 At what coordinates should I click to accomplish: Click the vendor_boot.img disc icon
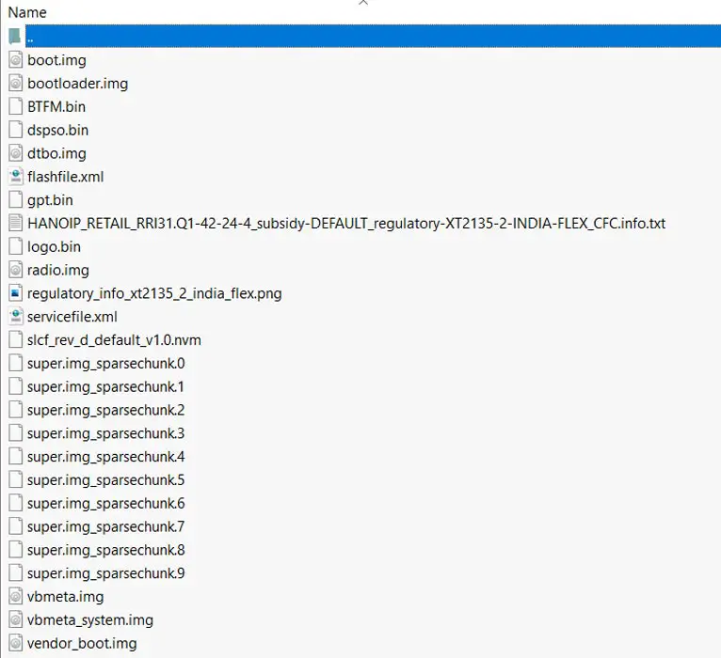click(x=16, y=643)
